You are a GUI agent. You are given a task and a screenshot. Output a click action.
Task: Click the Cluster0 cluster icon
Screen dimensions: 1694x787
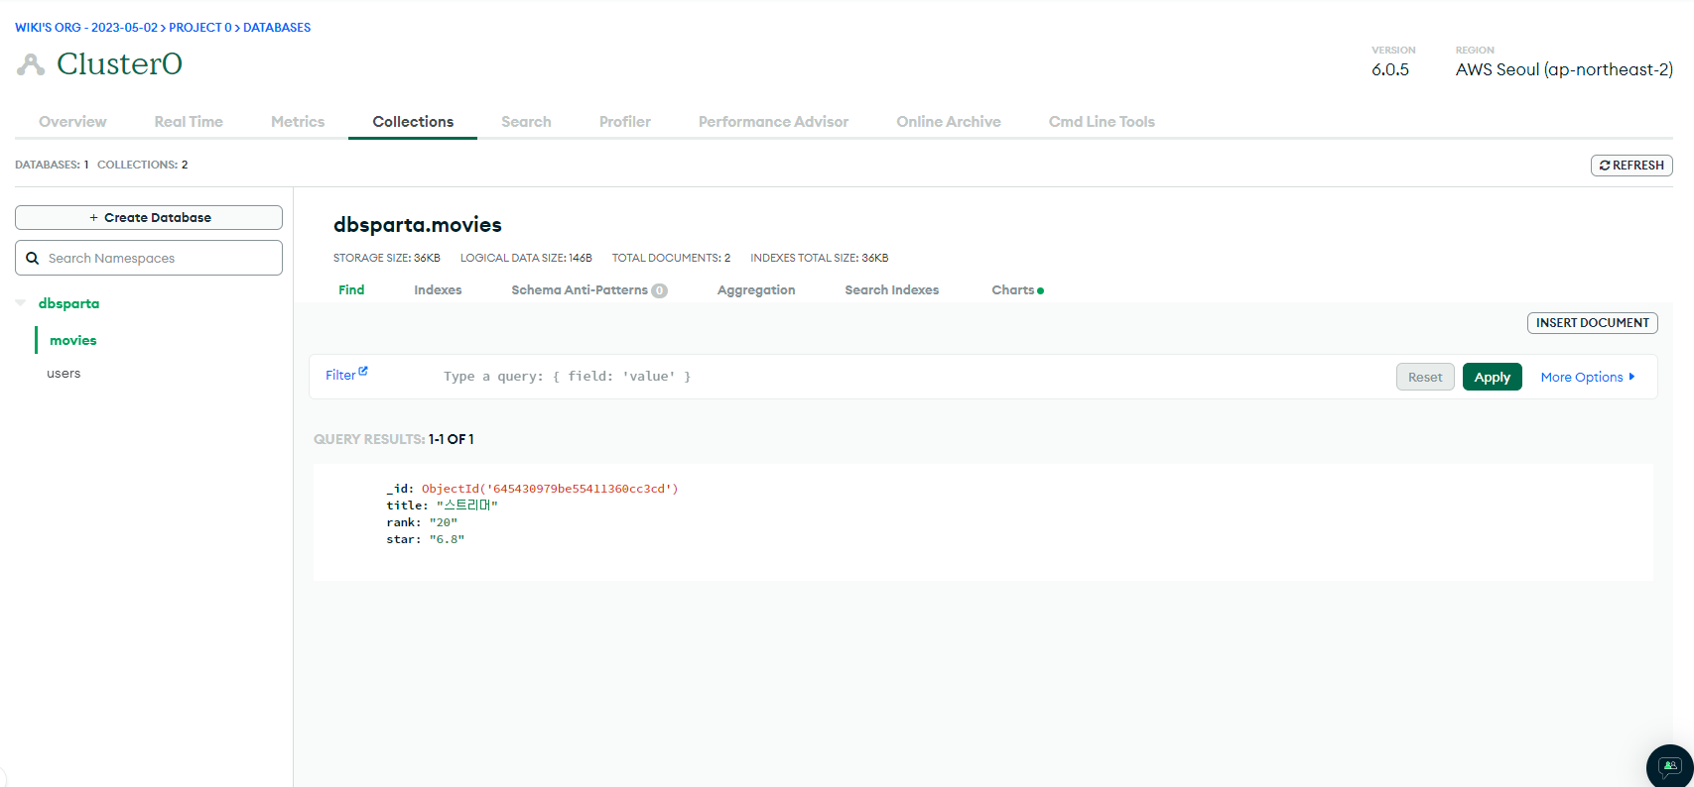click(x=31, y=64)
